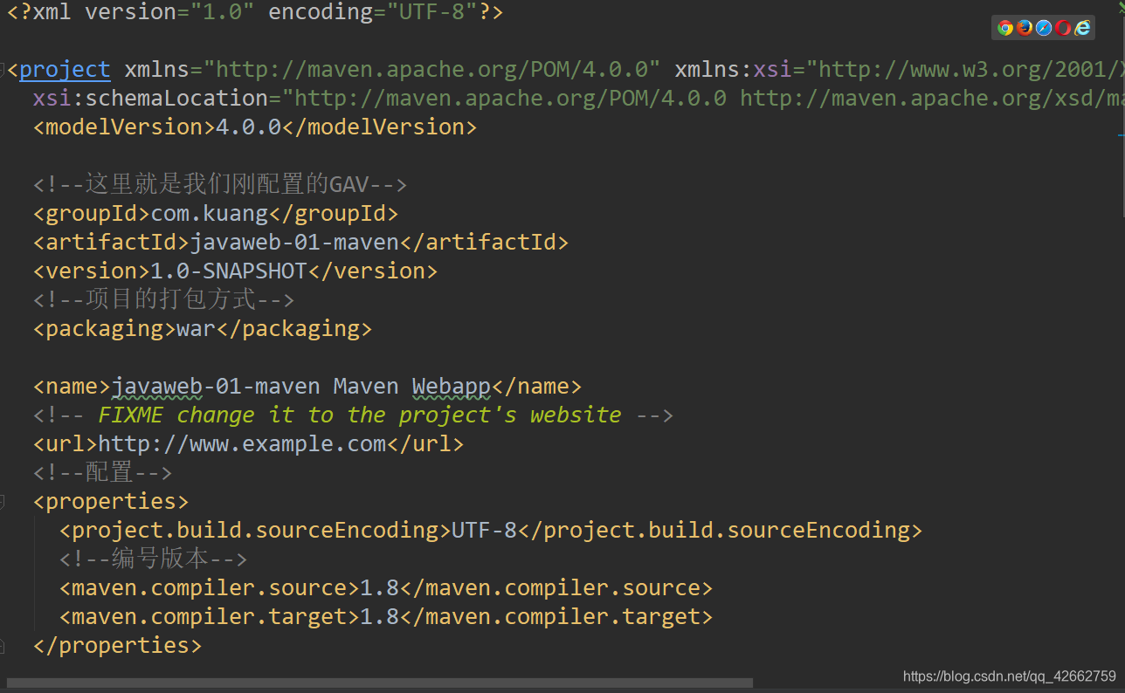The image size is (1125, 693).
Task: Click the groupId value com.kuang
Action: 210,214
